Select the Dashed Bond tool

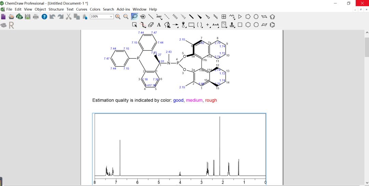pyautogui.click(x=167, y=17)
